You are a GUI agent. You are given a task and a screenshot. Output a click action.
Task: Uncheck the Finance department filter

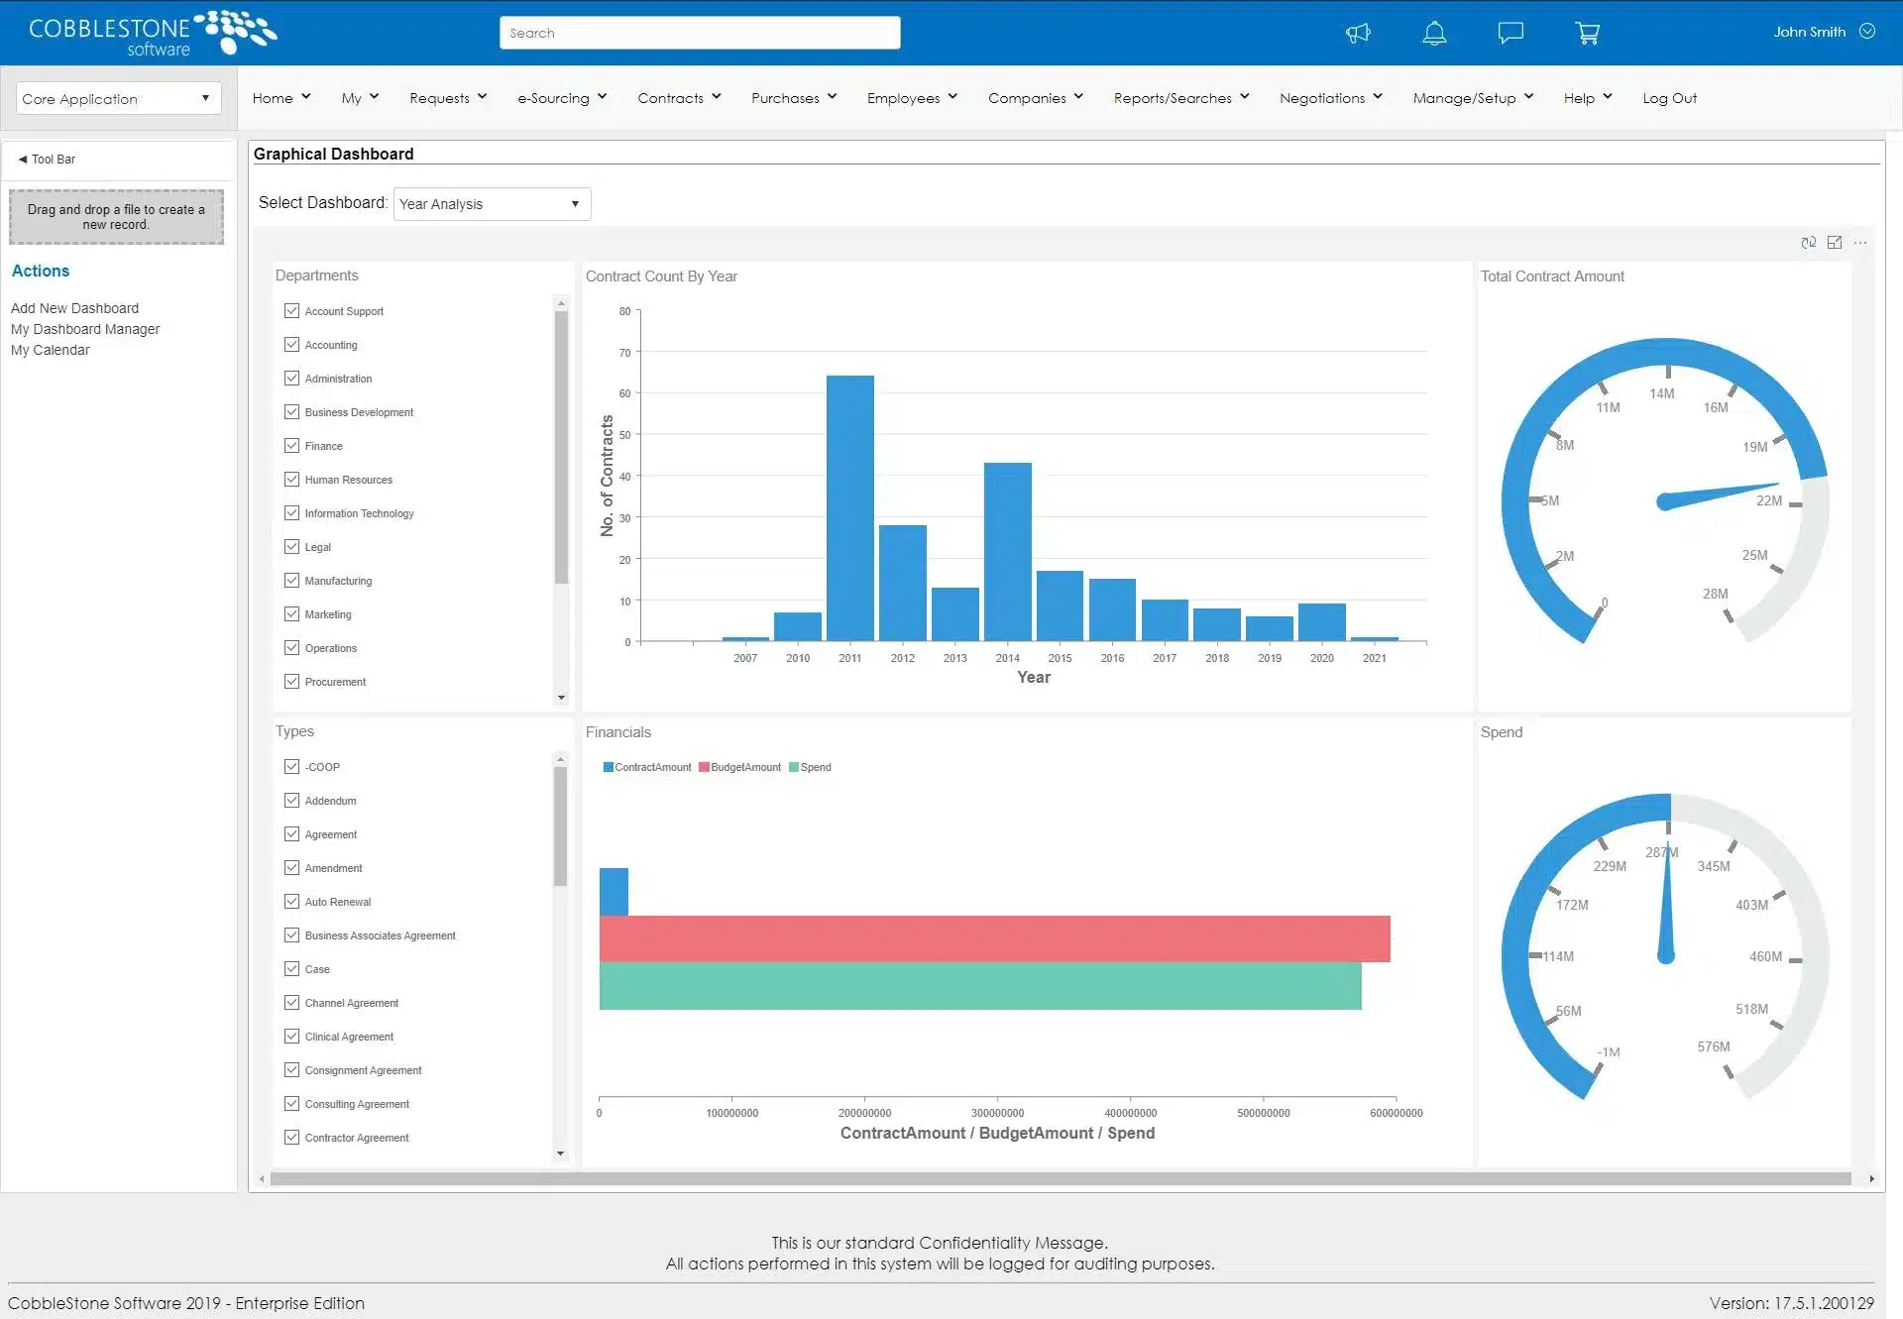click(x=291, y=445)
